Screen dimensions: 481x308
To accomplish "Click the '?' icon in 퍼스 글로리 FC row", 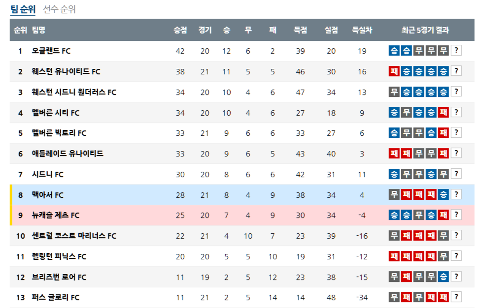I will point(456,297).
